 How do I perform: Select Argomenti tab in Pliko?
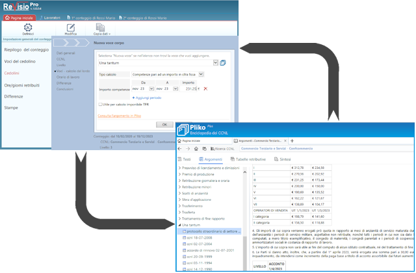211,159
